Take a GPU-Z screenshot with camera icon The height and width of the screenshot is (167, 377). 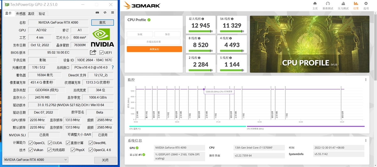tap(97, 13)
